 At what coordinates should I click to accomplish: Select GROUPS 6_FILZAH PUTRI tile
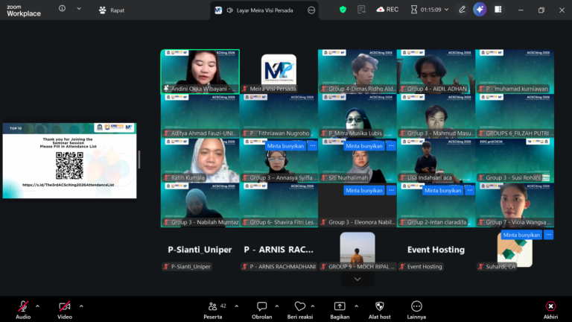515,116
